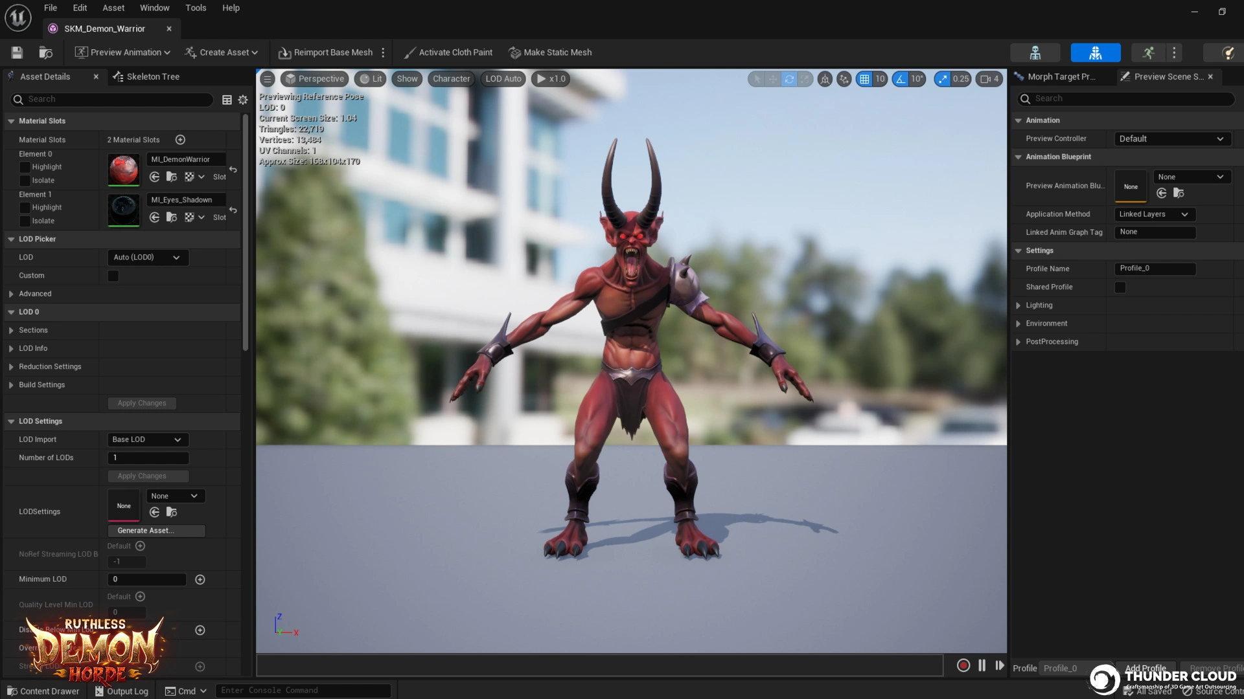Enable Isolate for Element 0
Screen dimensions: 1244x699
(x=25, y=181)
